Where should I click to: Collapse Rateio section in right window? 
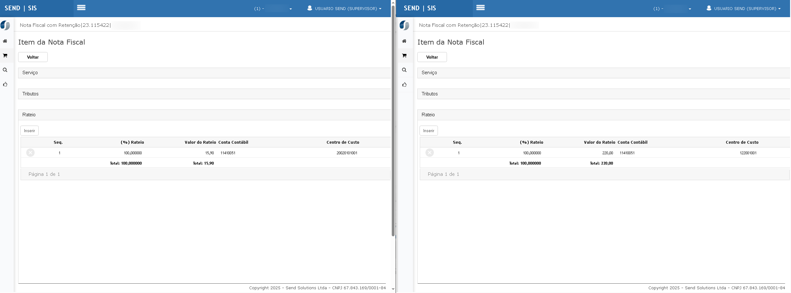604,115
